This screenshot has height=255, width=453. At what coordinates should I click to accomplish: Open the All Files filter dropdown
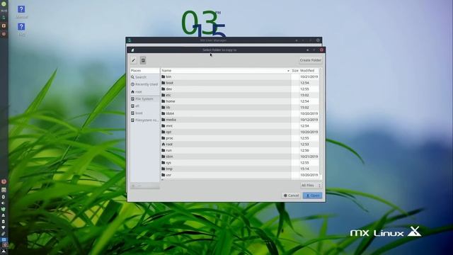(x=311, y=186)
